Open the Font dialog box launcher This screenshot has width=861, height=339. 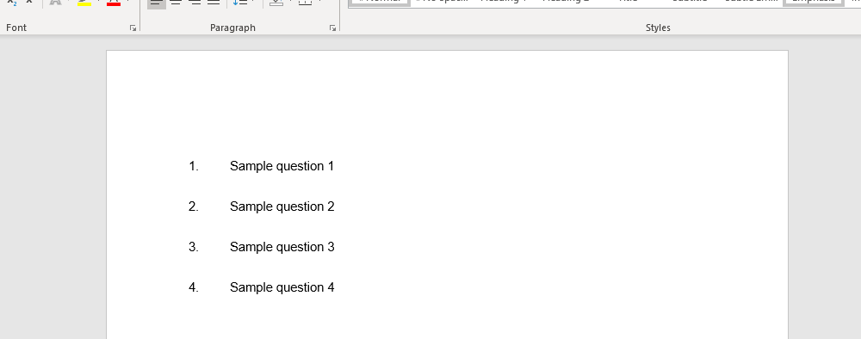coord(133,28)
